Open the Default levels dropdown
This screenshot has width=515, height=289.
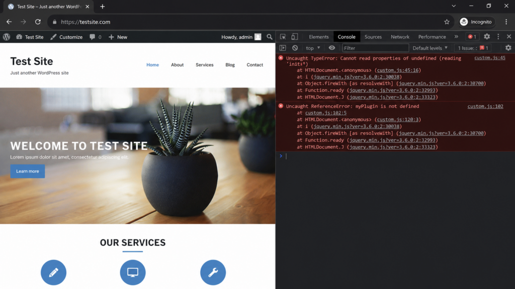coord(430,48)
